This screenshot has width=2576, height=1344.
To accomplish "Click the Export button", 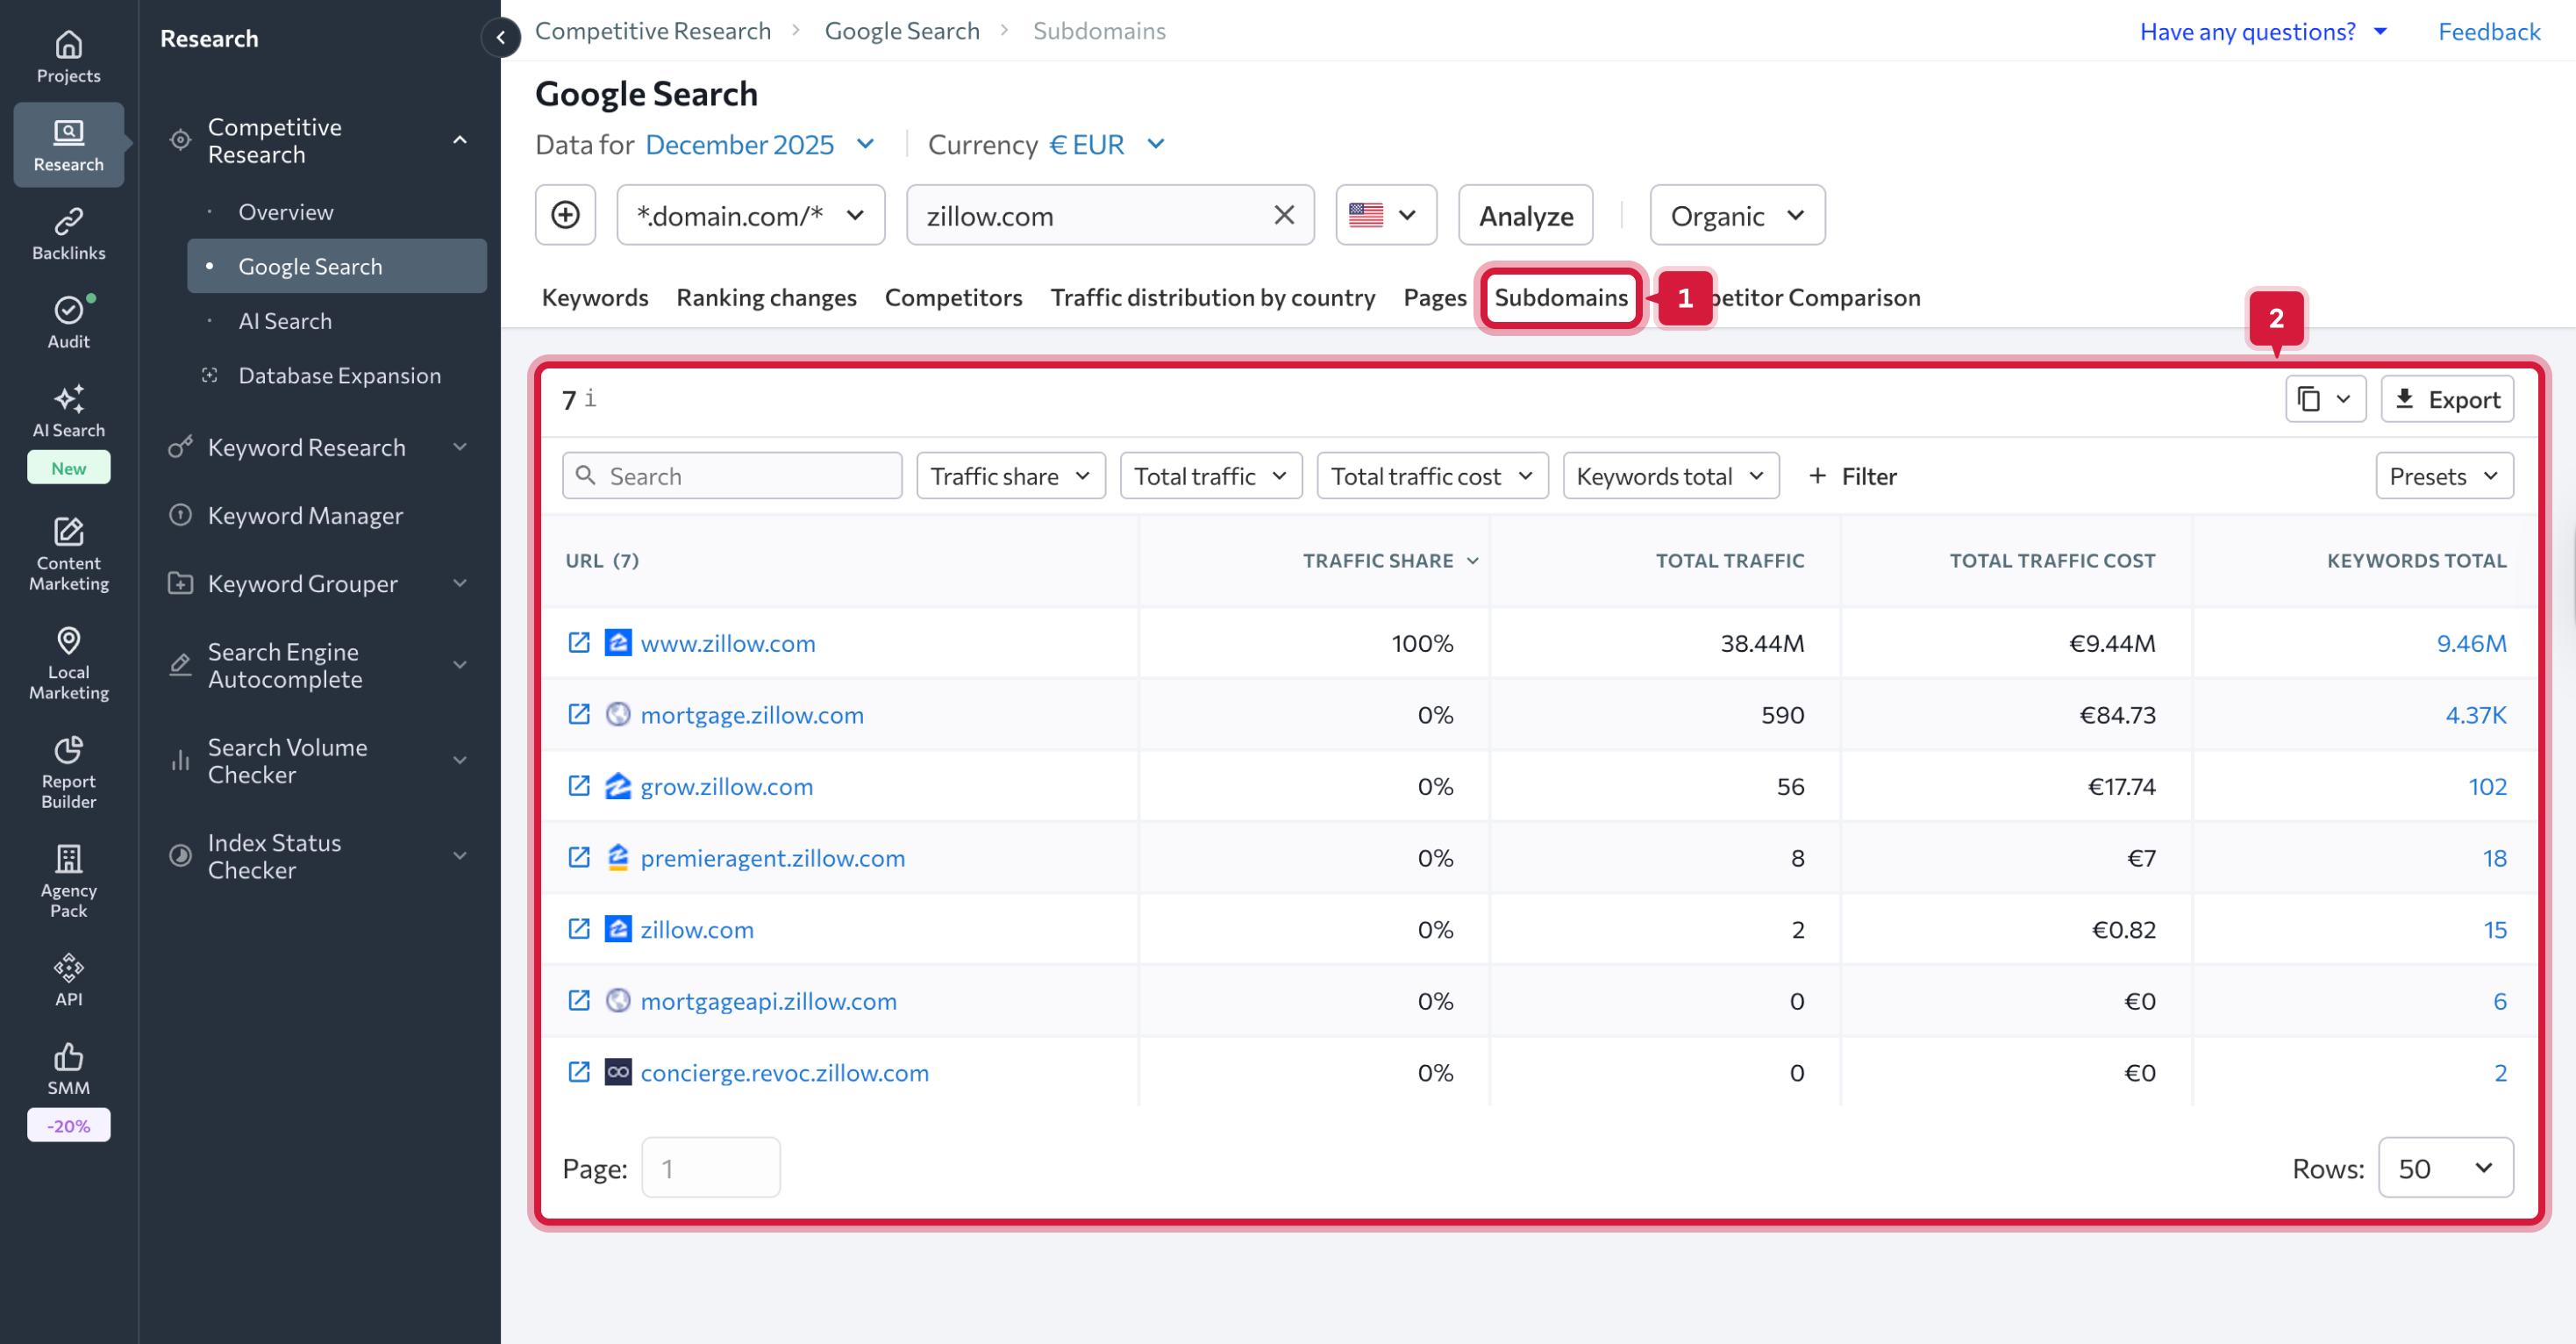I will 2446,399.
